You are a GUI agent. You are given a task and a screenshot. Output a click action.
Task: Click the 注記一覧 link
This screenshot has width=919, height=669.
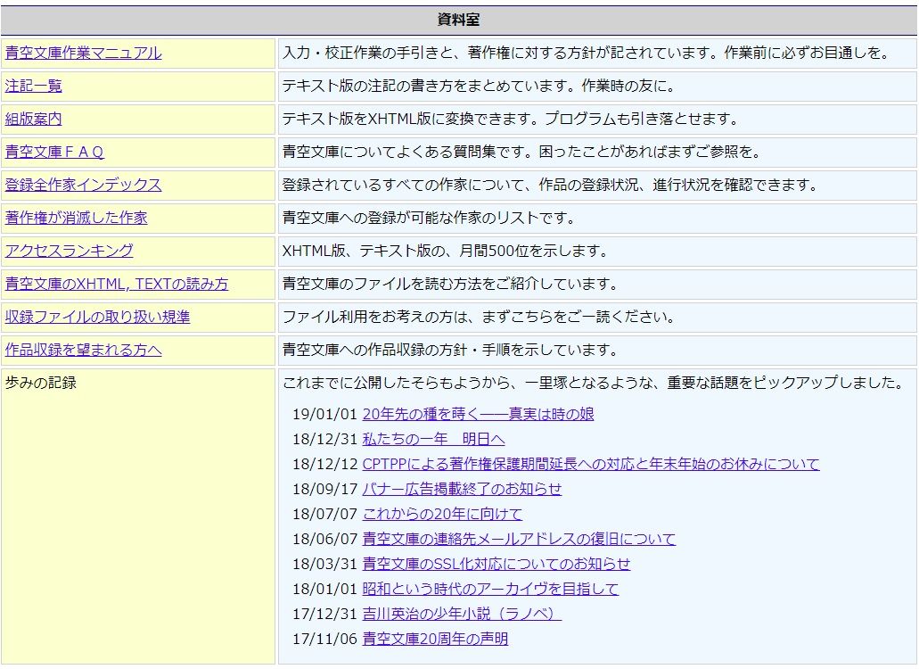point(34,86)
